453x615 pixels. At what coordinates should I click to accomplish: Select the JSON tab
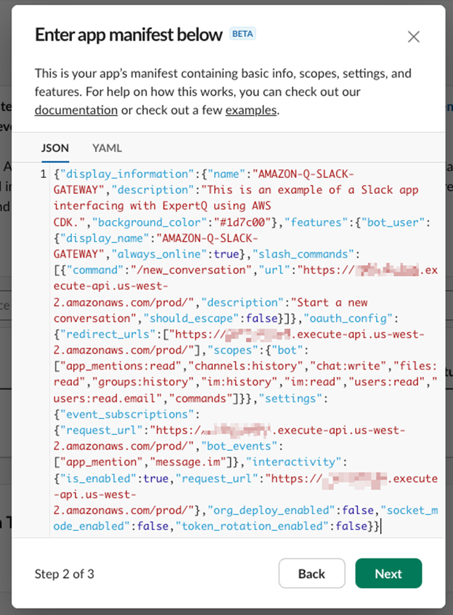tap(55, 148)
